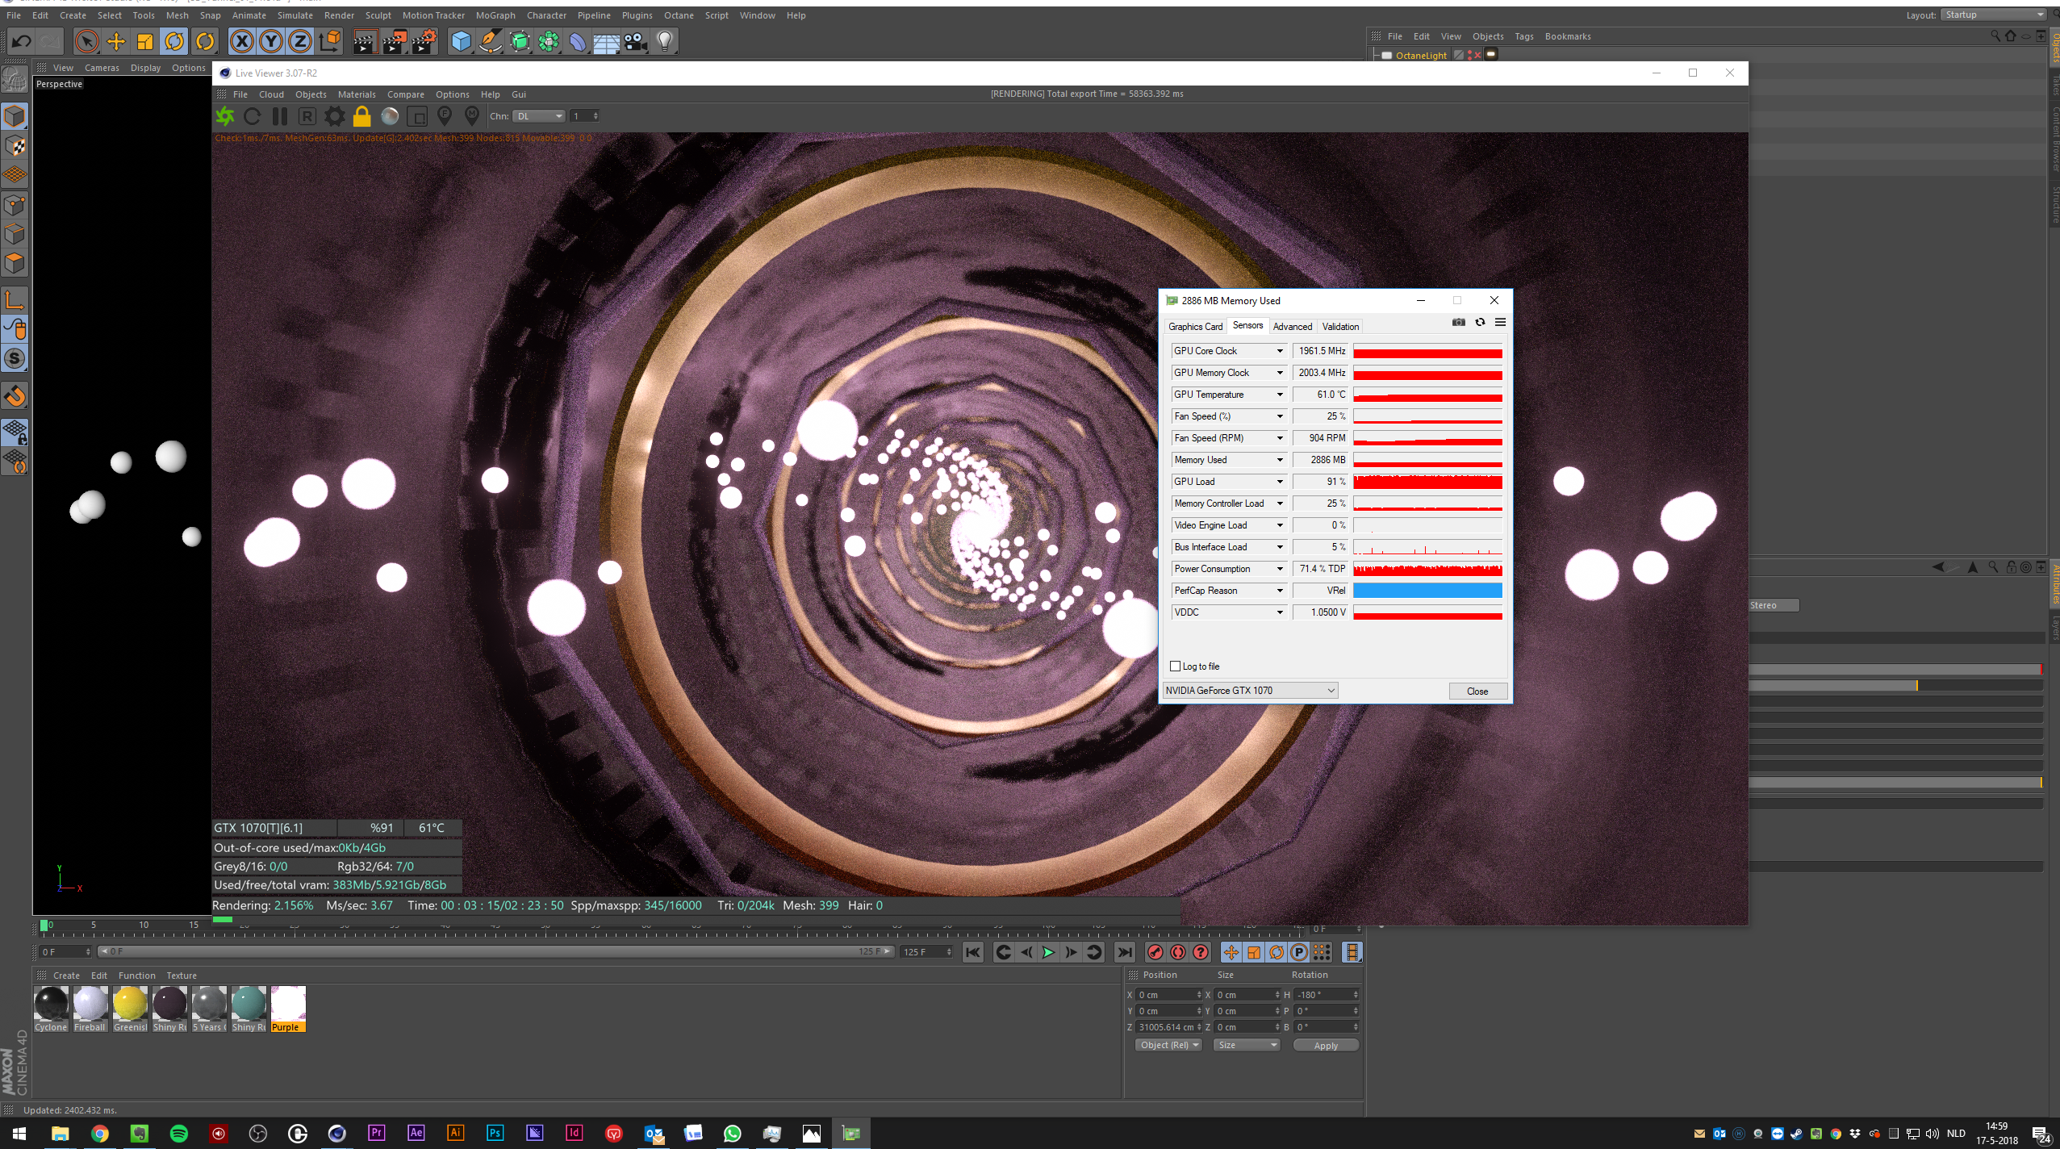Screen dimensions: 2060x1149
Task: Add a Cube primitive object
Action: coord(461,41)
